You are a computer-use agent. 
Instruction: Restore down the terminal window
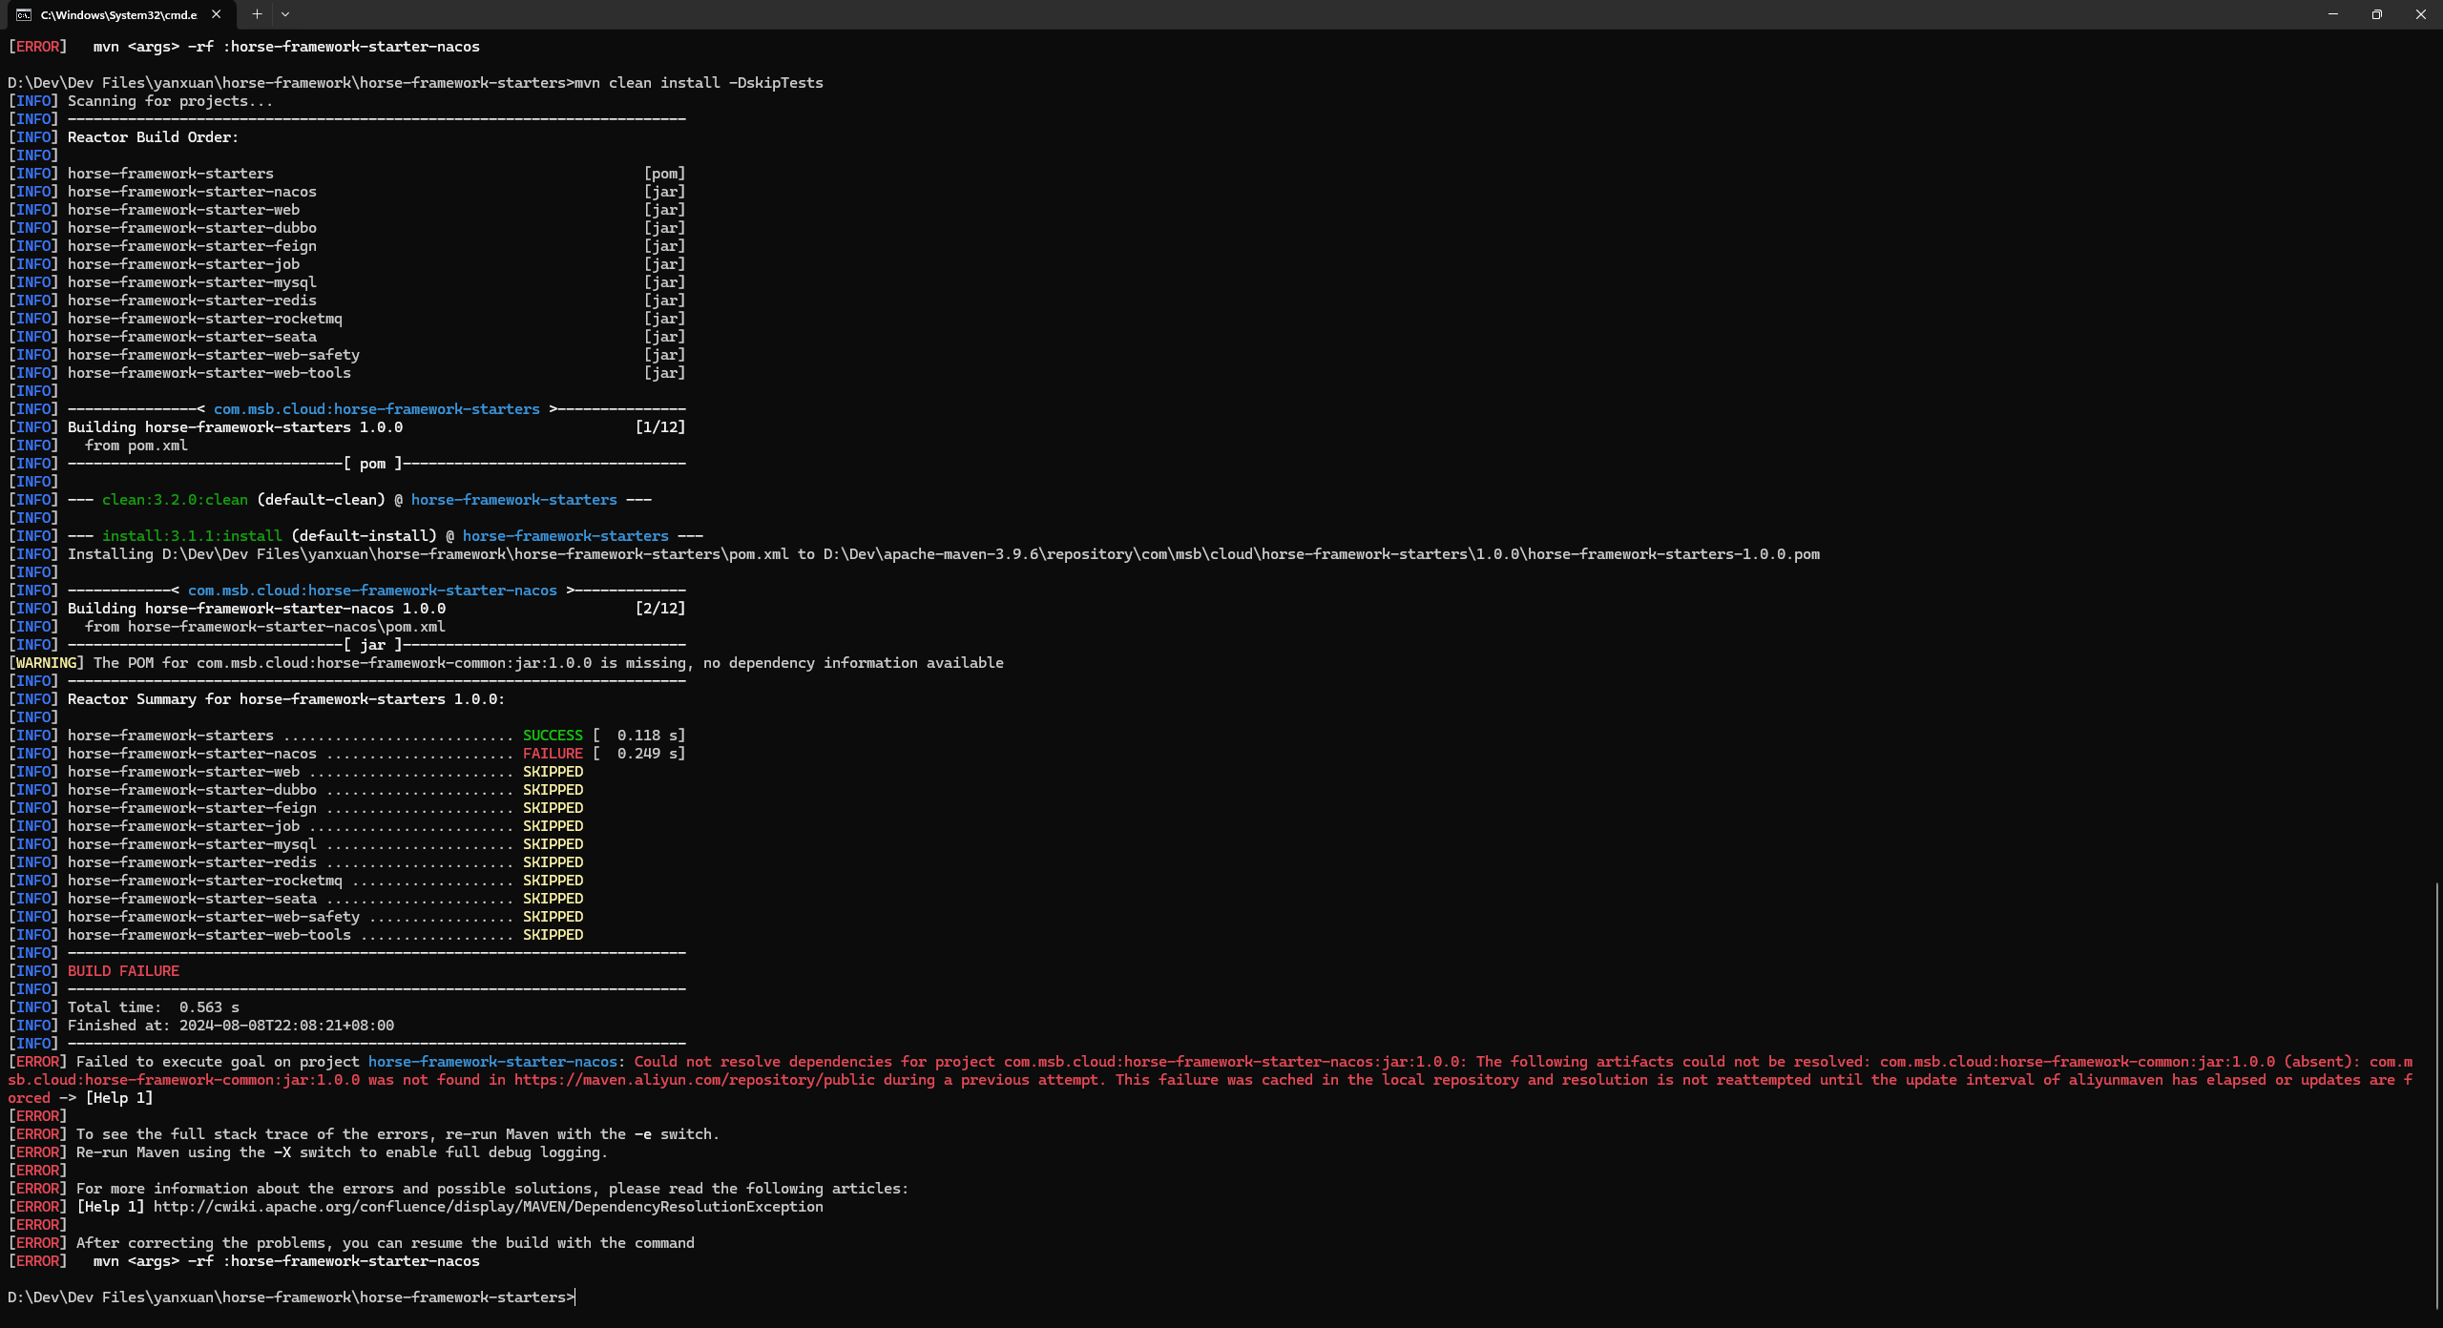coord(2377,14)
